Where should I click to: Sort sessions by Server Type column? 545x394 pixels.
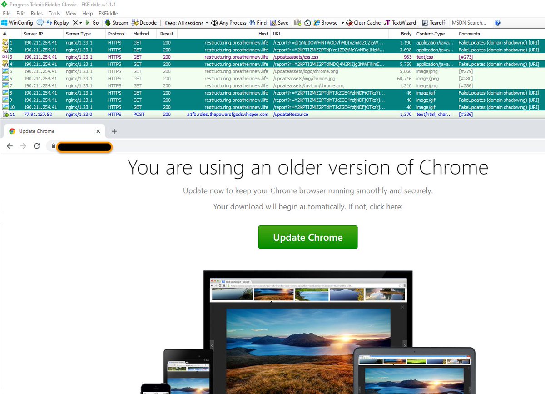pyautogui.click(x=84, y=34)
